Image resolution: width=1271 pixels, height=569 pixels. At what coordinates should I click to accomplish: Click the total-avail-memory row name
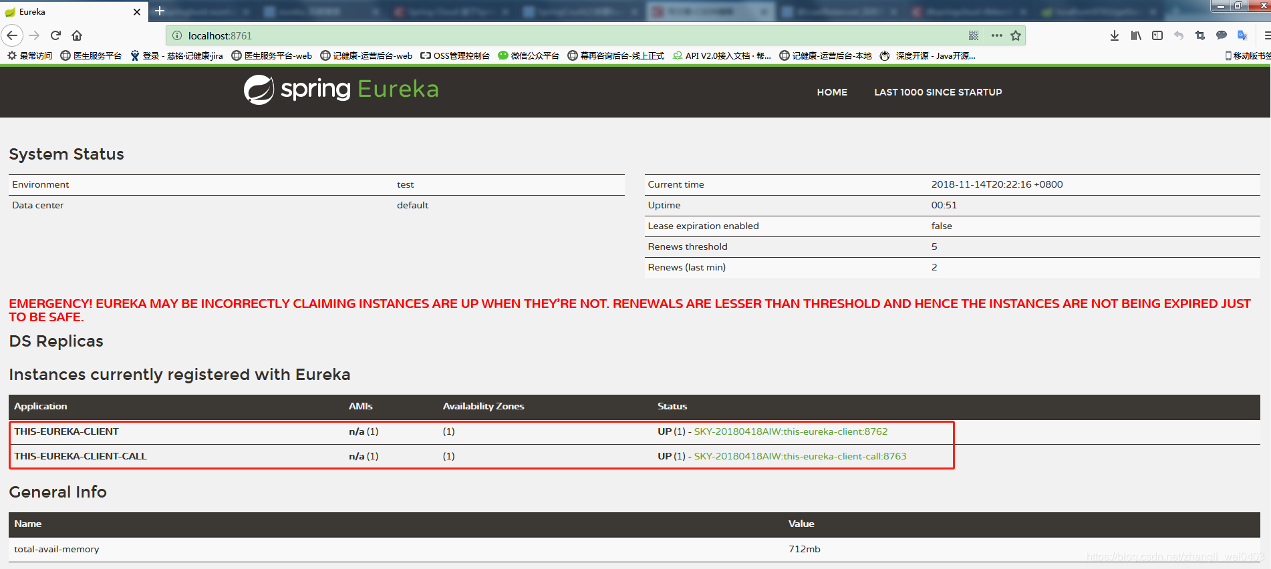[x=57, y=549]
